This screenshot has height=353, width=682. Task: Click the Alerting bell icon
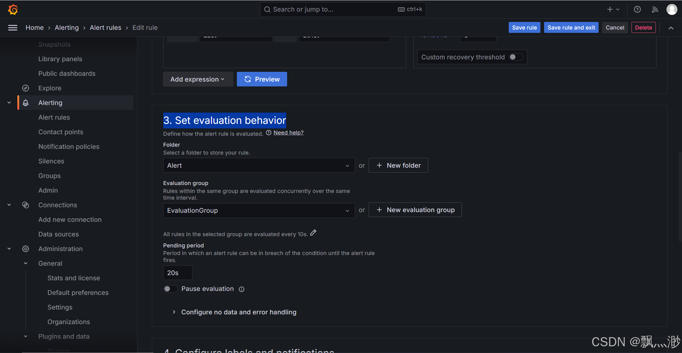(26, 103)
